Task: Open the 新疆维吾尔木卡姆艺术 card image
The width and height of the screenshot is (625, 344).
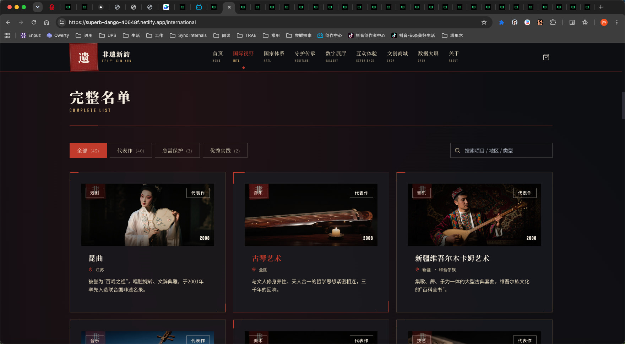Action: coord(474,215)
